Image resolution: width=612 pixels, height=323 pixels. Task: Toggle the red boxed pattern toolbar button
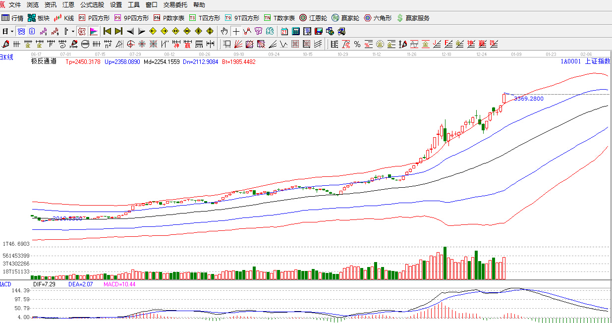[82, 31]
